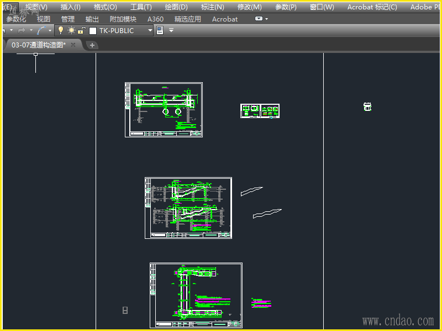Open the TK-PUBLIC layer dropdown
This screenshot has height=331, width=442.
[x=150, y=31]
